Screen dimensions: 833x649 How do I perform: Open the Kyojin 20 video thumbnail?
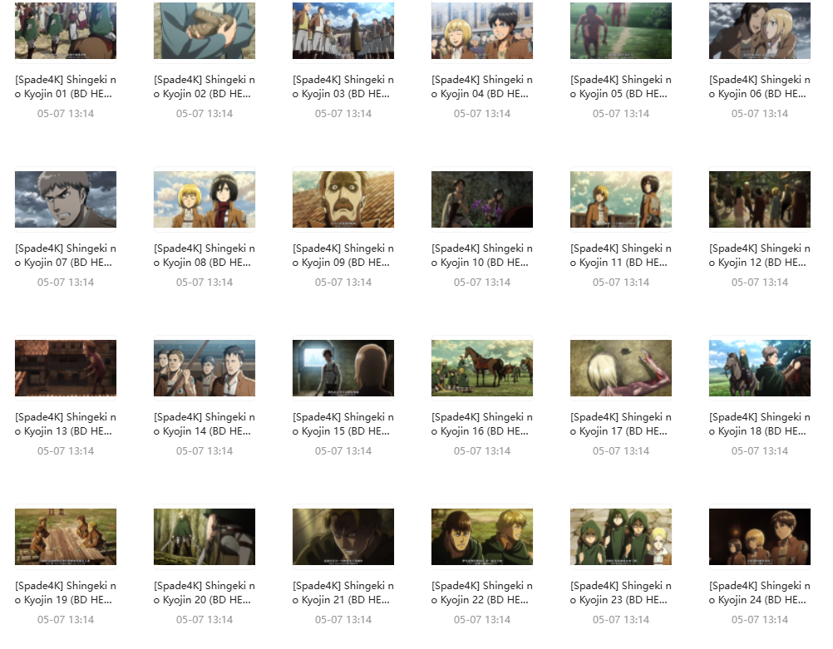coord(205,537)
